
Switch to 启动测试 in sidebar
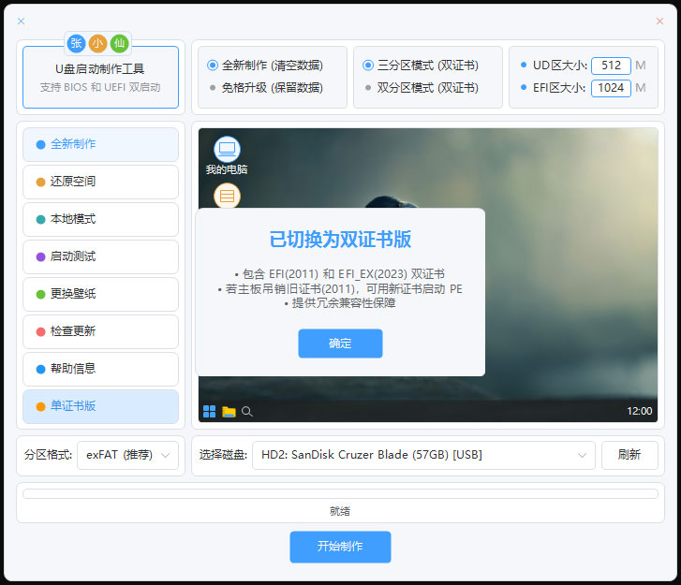[x=101, y=256]
